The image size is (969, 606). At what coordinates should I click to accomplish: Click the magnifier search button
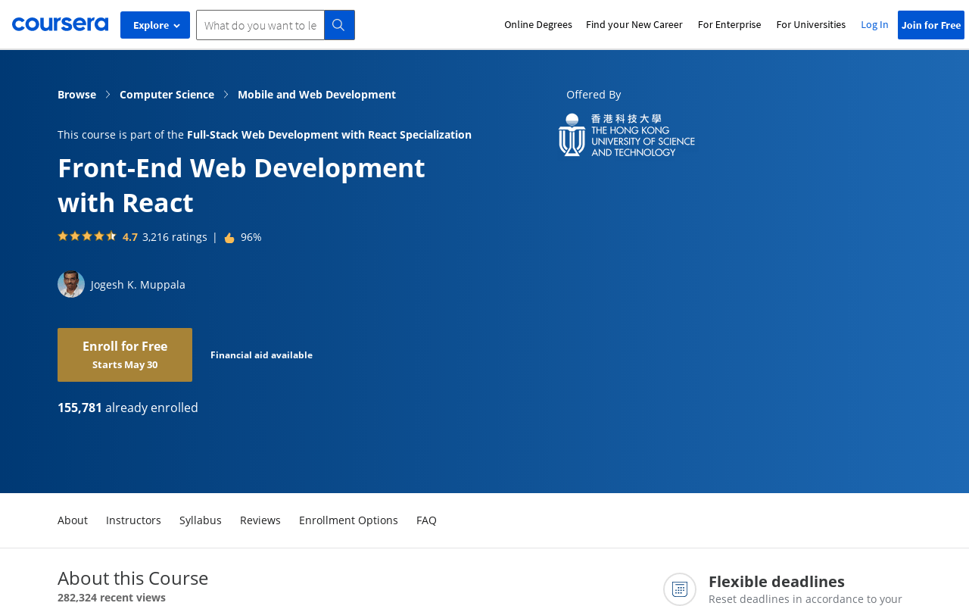339,25
